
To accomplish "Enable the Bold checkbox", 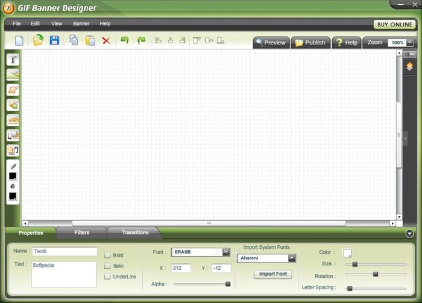I will point(107,255).
